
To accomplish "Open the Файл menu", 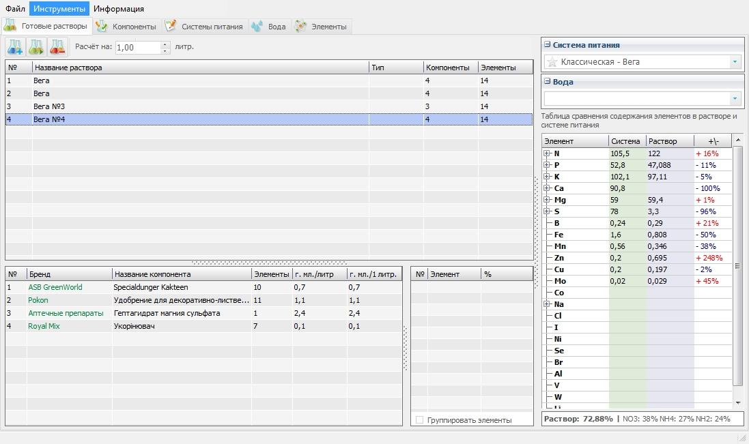I will click(15, 9).
